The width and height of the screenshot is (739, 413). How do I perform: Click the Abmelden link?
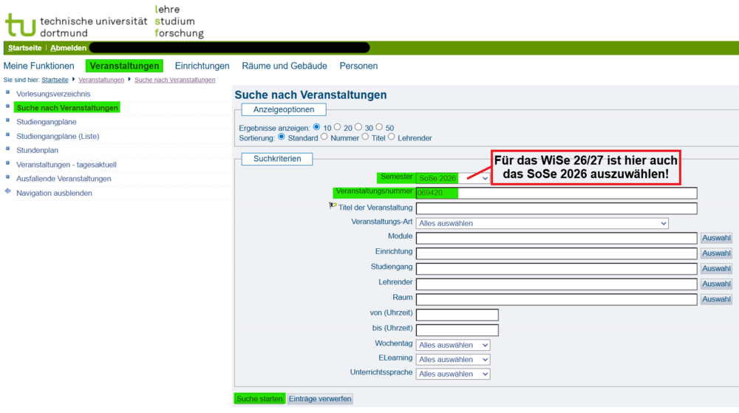pos(68,48)
